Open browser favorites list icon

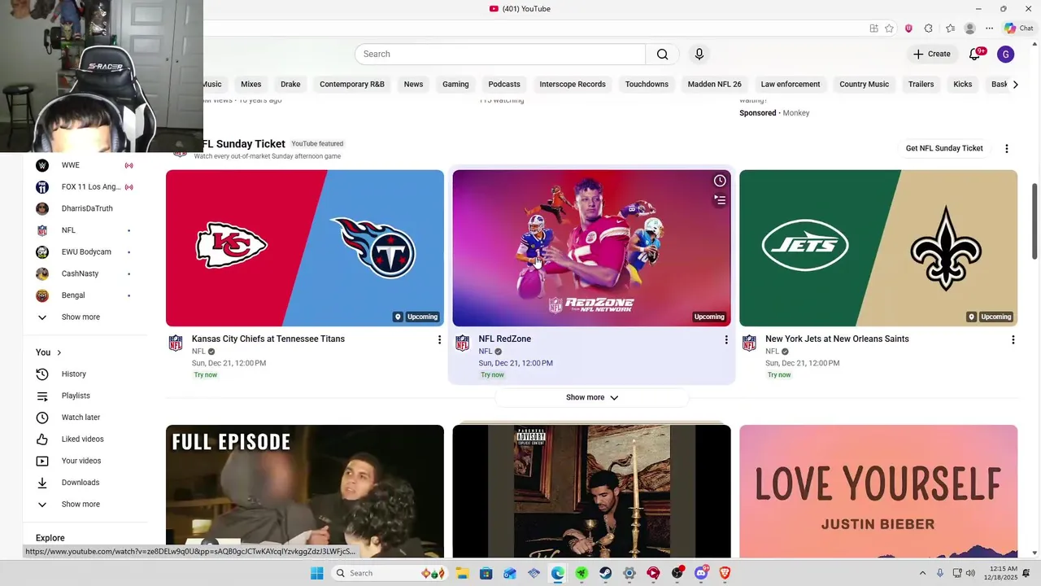[x=950, y=28]
